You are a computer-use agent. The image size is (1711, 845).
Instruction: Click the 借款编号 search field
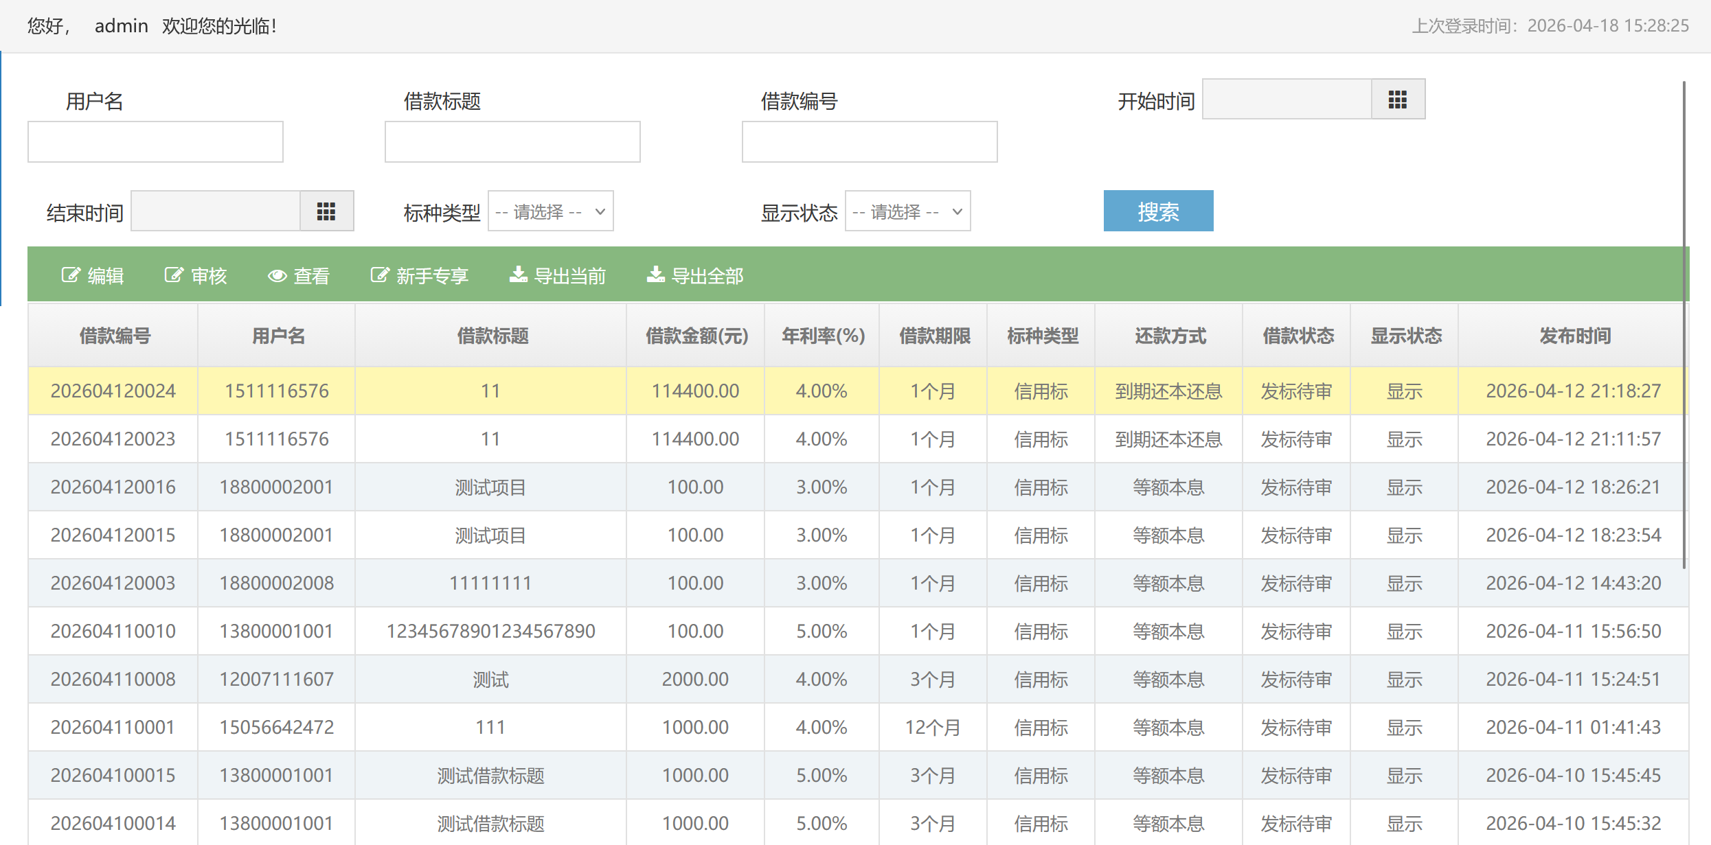[870, 142]
